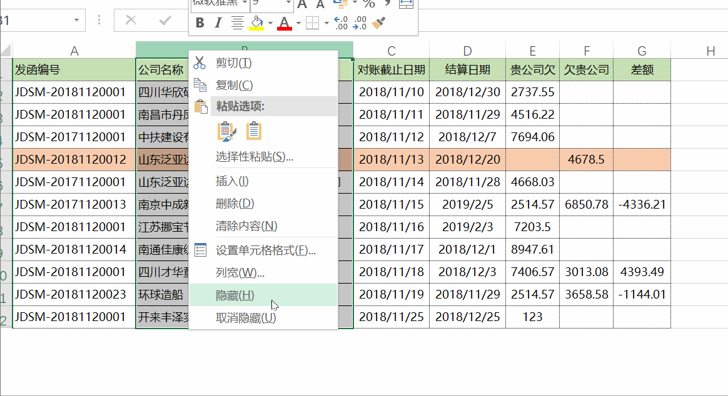The image size is (728, 396).
Task: Choose 剪切(T) from context menu
Action: pos(263,62)
